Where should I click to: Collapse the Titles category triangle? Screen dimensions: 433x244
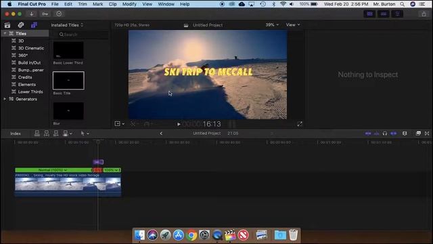(5, 33)
